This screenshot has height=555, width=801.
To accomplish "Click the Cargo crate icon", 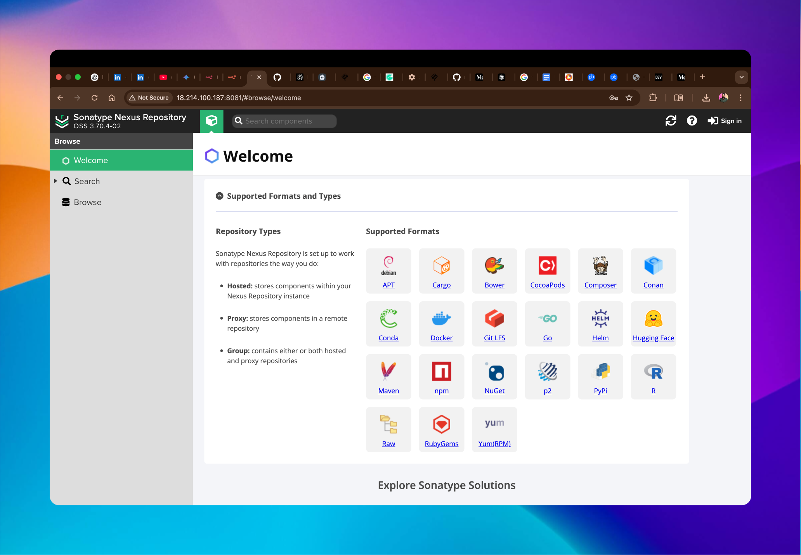I will point(442,265).
